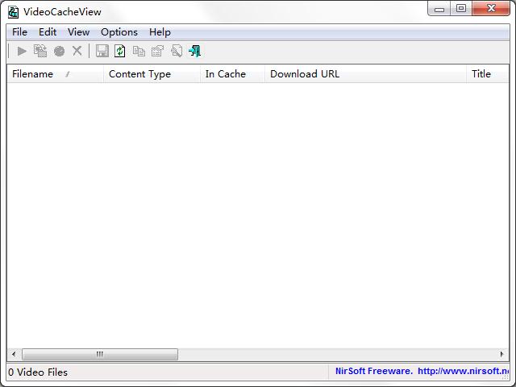Viewport: 516px width, 387px height.
Task: Open the Help menu
Action: pos(160,32)
